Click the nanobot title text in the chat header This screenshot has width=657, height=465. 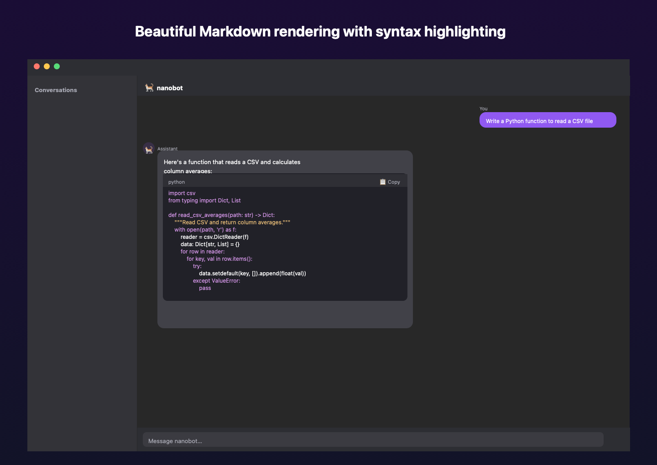click(x=169, y=88)
